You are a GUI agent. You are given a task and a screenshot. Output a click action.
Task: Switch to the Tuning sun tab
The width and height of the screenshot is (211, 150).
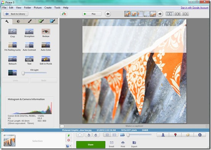coord(18,21)
